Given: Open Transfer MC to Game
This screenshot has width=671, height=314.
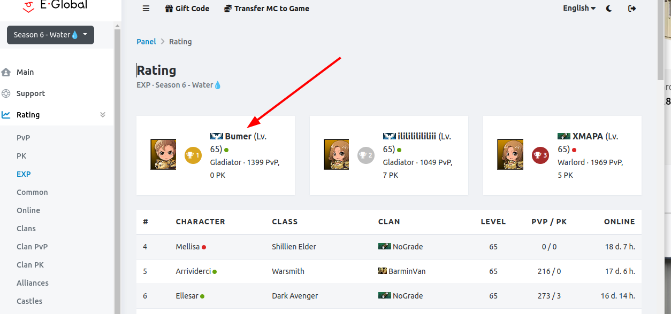Looking at the screenshot, I should pyautogui.click(x=266, y=9).
